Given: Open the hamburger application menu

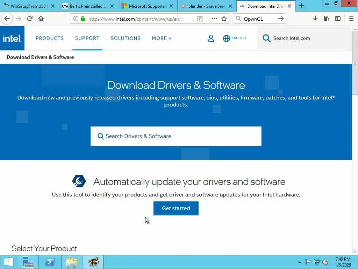Looking at the screenshot, I should [351, 19].
